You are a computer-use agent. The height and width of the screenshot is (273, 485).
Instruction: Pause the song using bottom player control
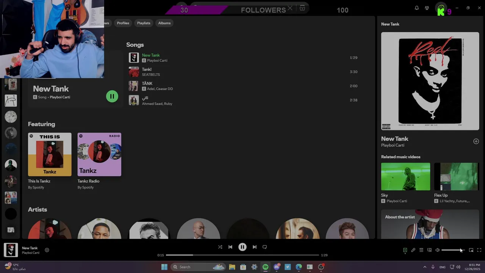point(242,247)
